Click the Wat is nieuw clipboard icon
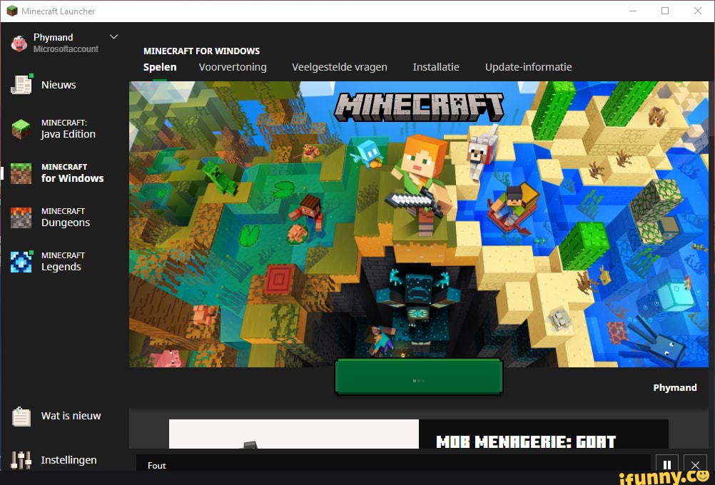 pos(21,416)
